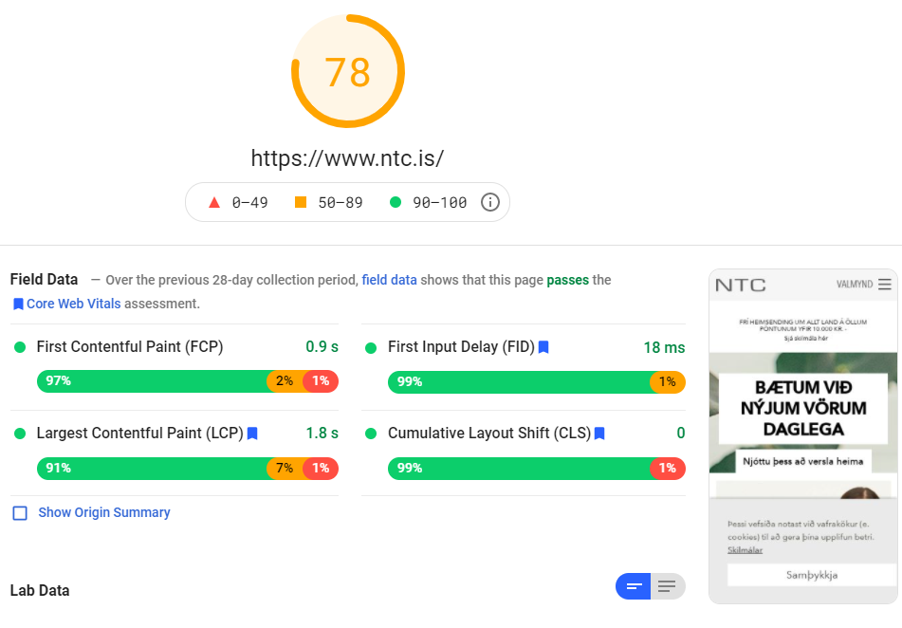Click the BÆTUM VIÐ NÝJUM VÖRUM DAGLEGA banner
Screen dimensions: 902x628
tap(803, 408)
